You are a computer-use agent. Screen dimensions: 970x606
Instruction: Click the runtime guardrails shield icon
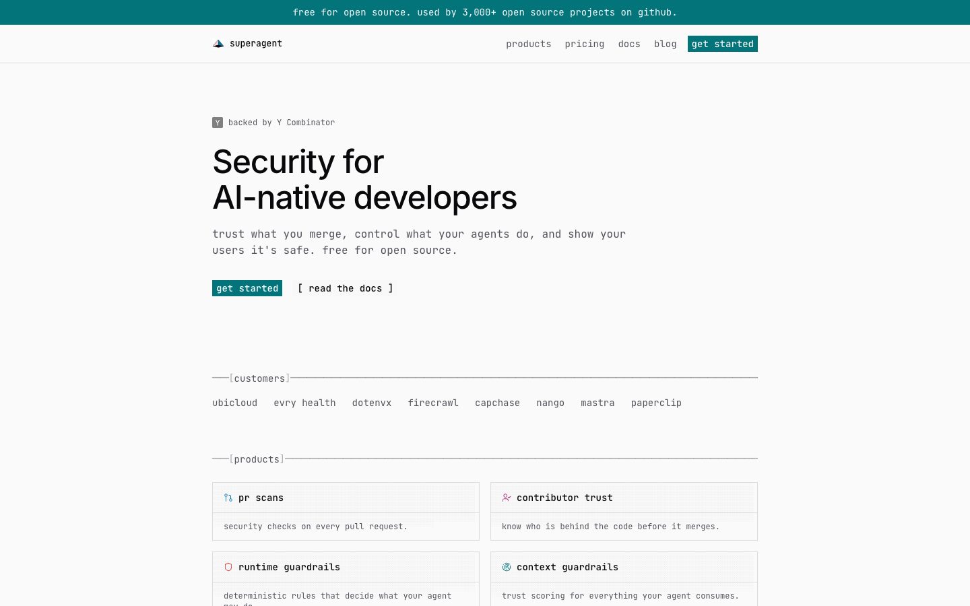point(228,568)
